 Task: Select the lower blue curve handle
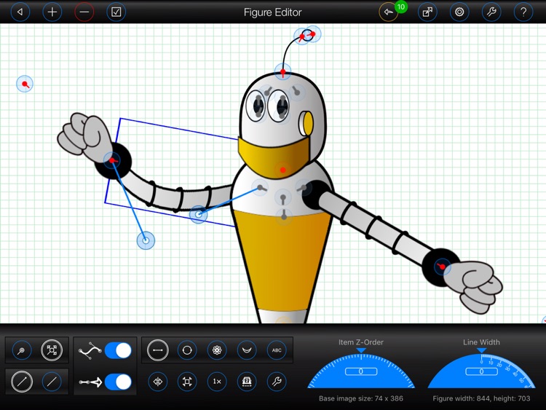(146, 240)
